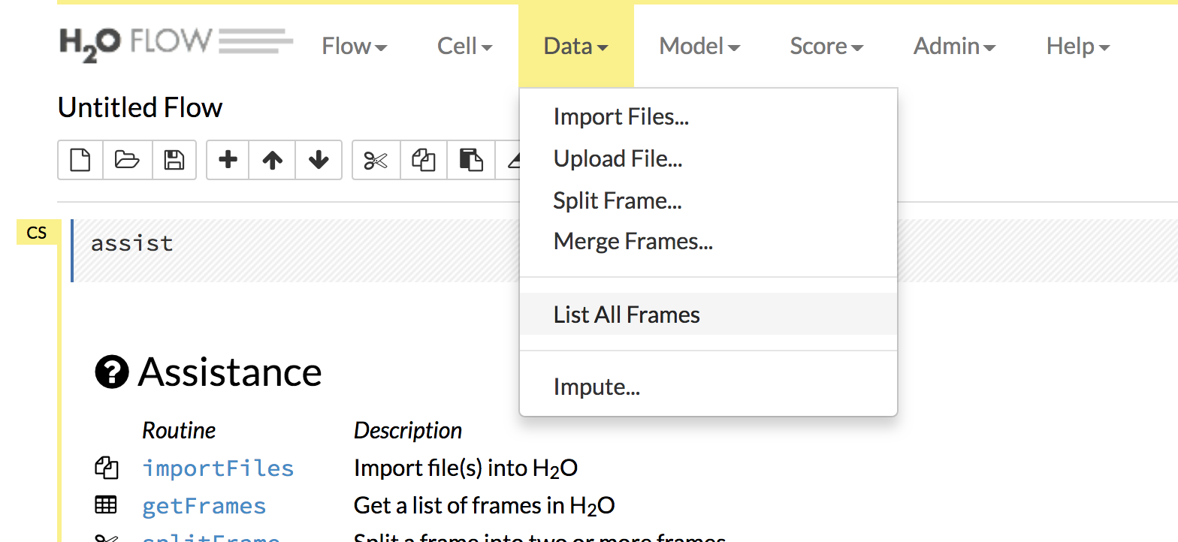Screen dimensions: 1178x542
Task: Click the importFiles routine link
Action: pos(218,468)
